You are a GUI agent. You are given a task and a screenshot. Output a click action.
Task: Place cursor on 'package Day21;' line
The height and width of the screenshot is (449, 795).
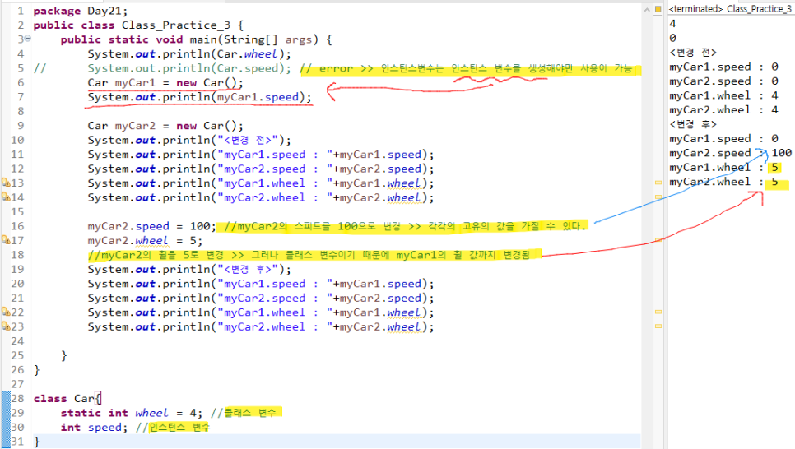(81, 11)
